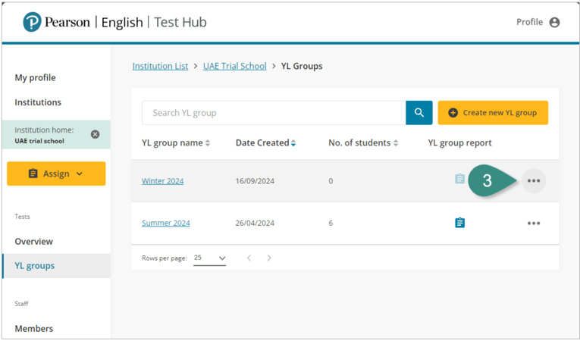Image resolution: width=580 pixels, height=341 pixels.
Task: Select Members in the sidebar
Action: pos(34,328)
